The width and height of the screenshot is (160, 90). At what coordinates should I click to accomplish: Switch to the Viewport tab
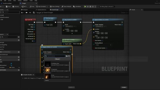pos(24,10)
